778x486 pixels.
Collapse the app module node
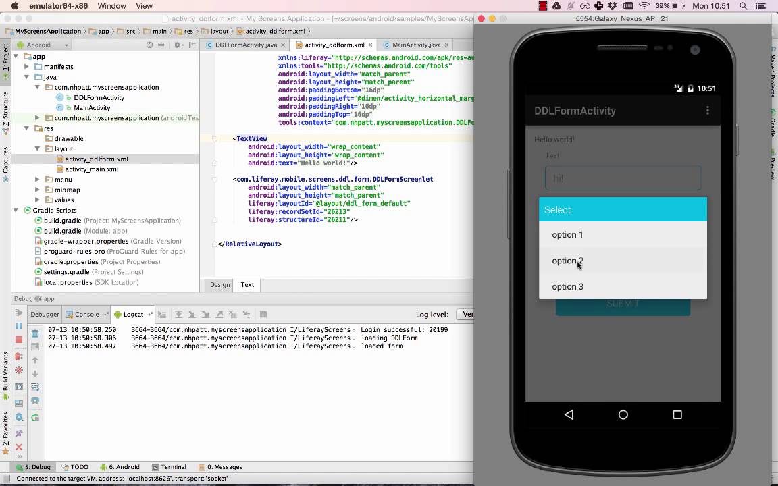tap(16, 57)
